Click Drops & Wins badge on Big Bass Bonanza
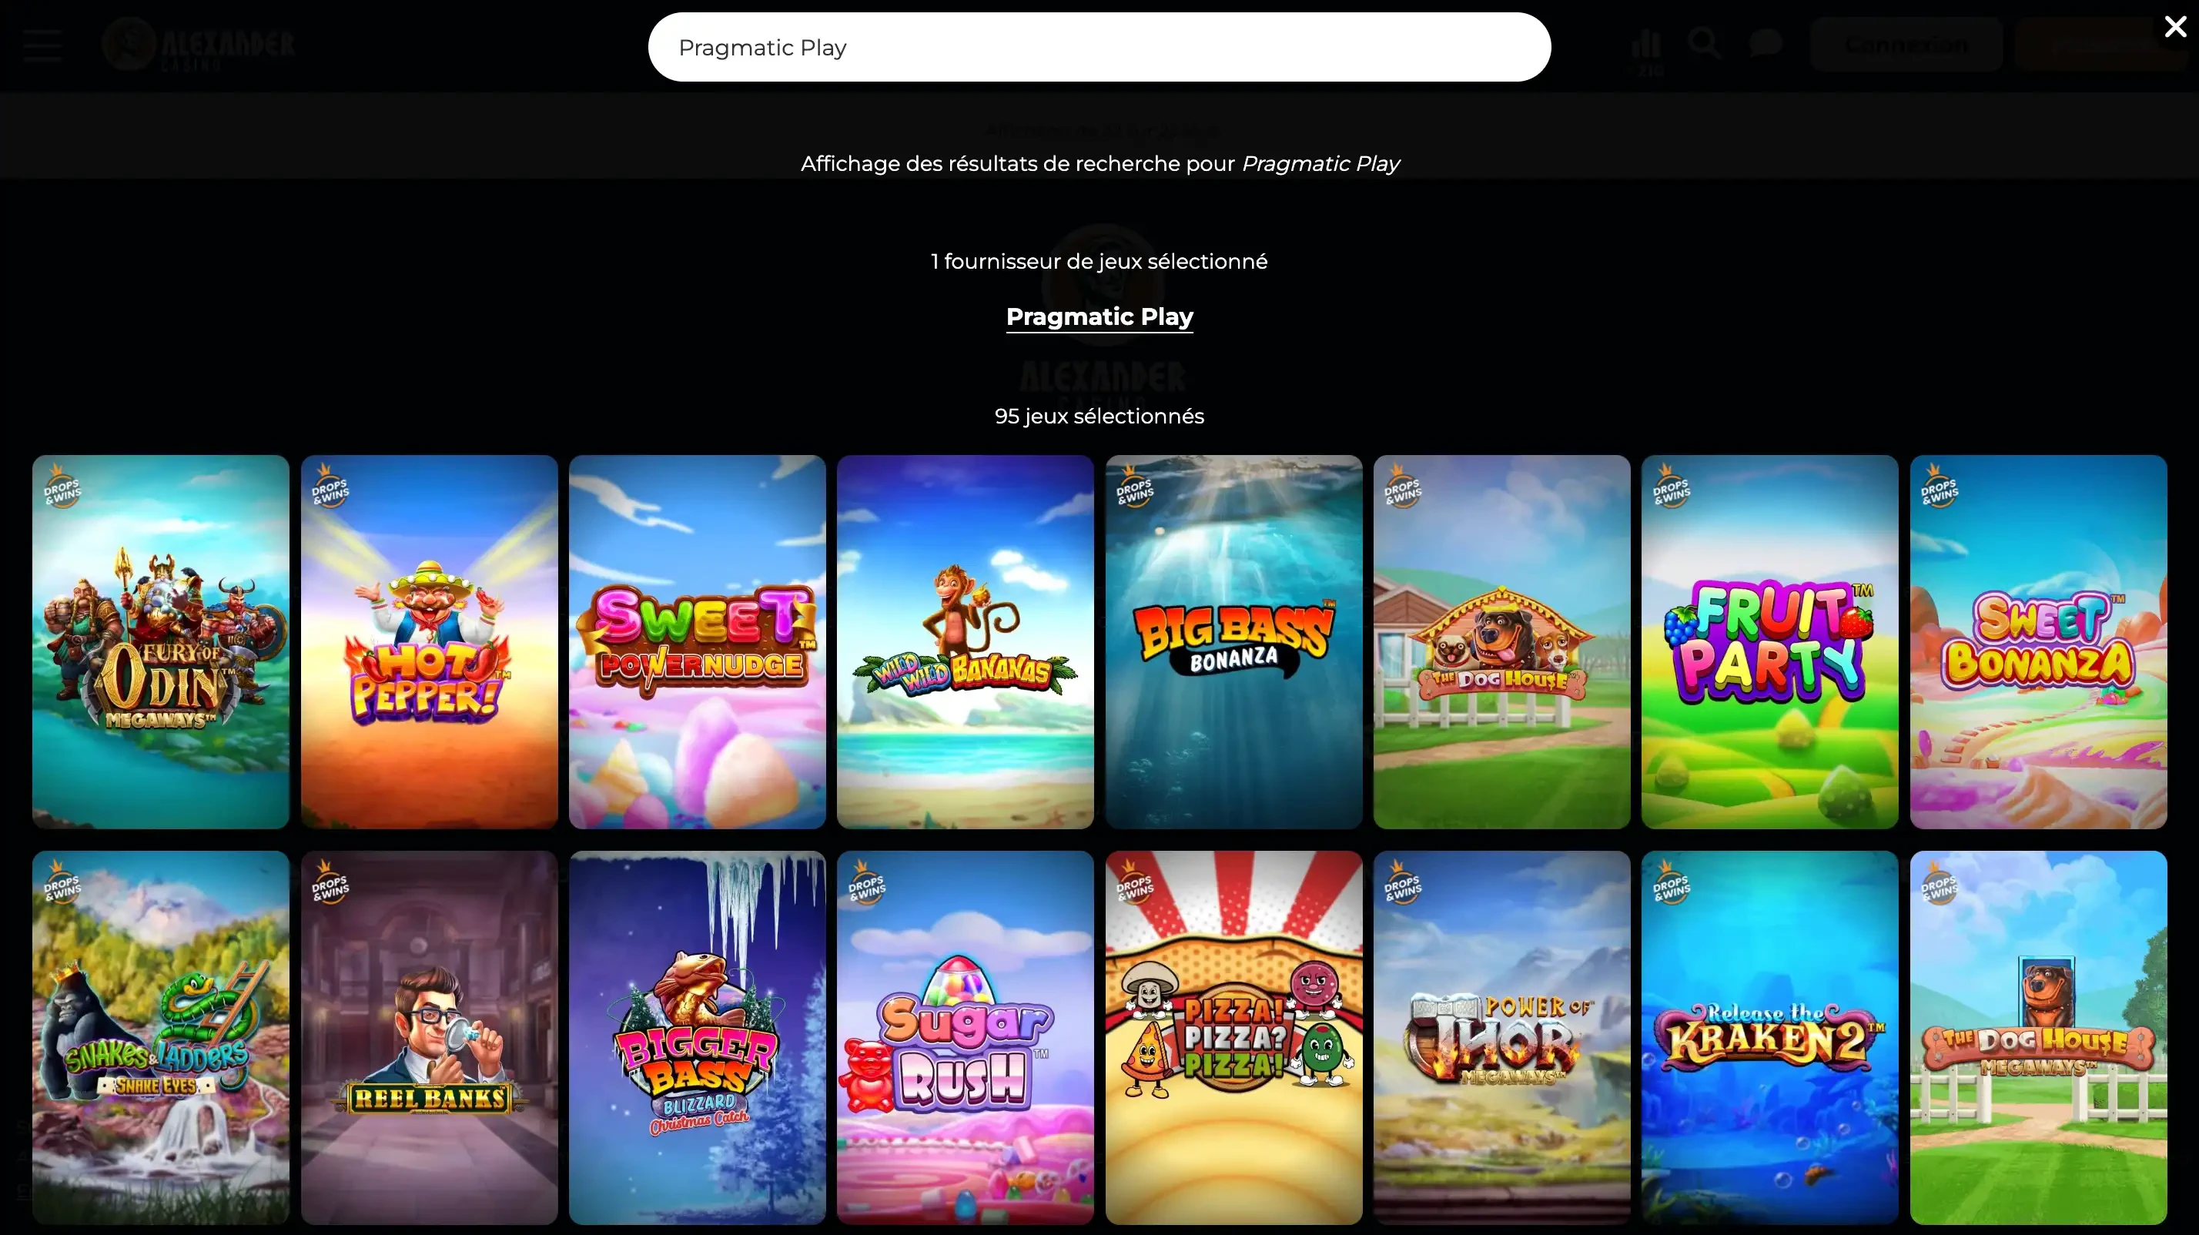This screenshot has width=2199, height=1235. [1136, 487]
